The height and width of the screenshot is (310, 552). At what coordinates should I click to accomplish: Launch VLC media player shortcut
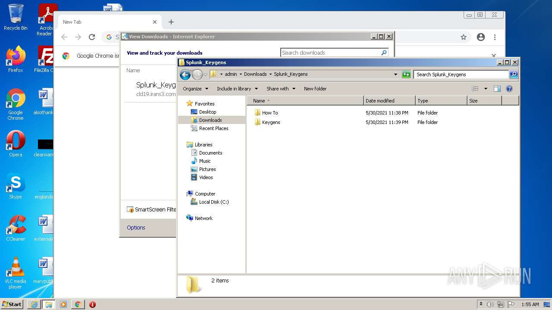(16, 273)
